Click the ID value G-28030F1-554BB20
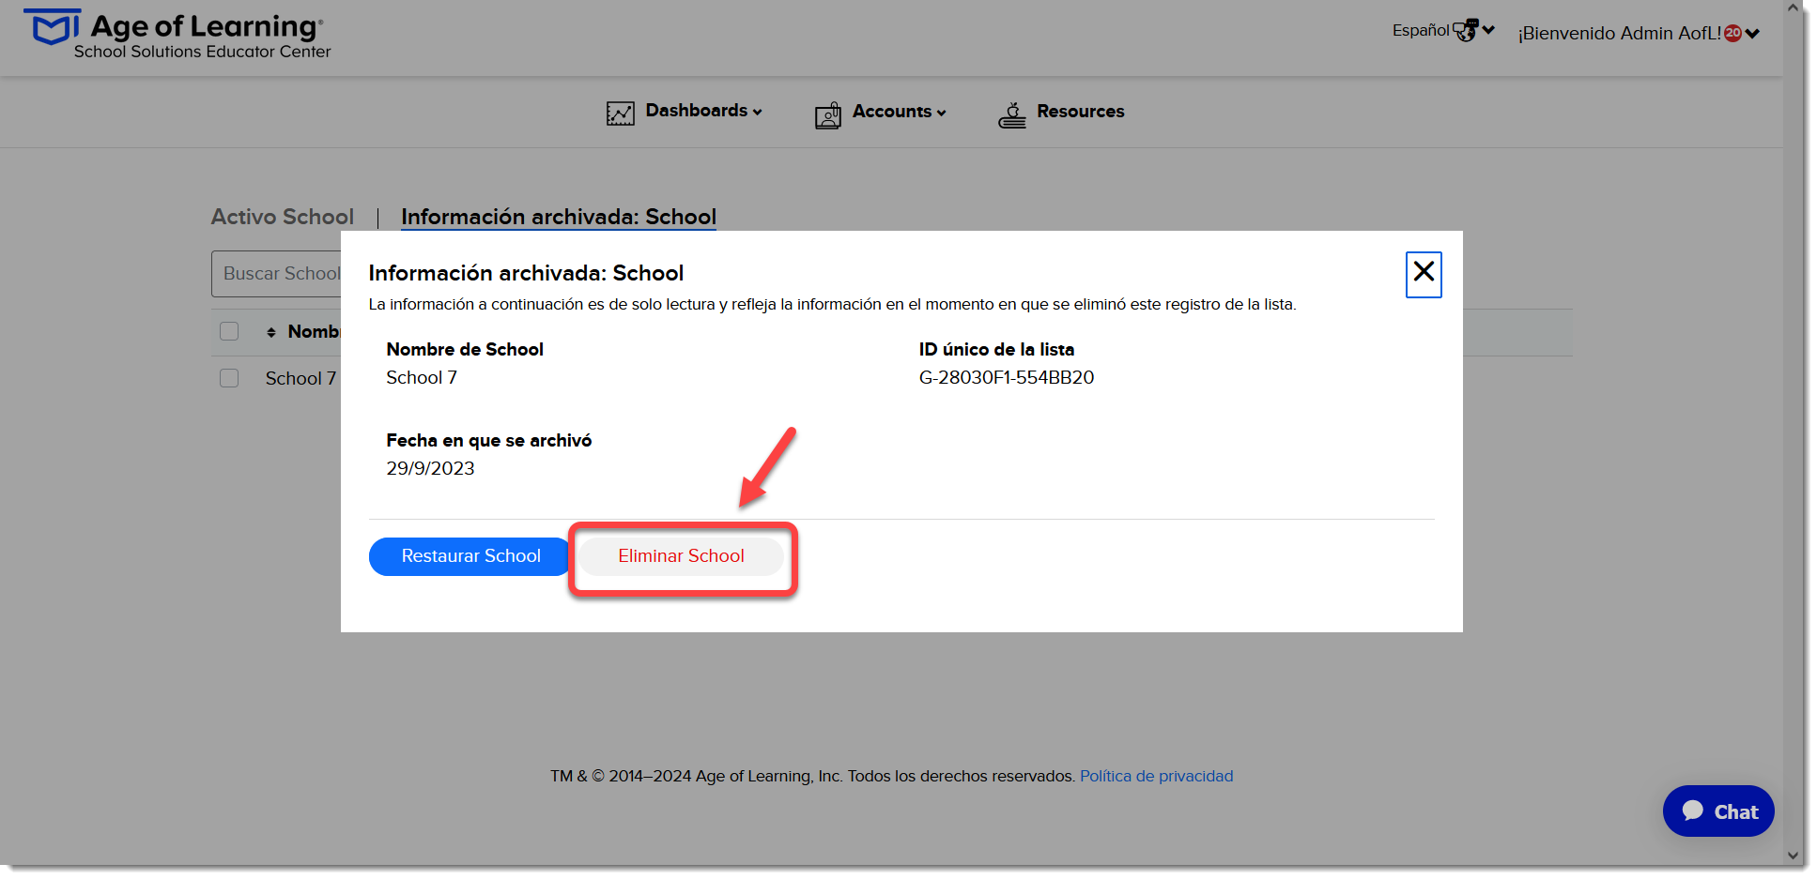The width and height of the screenshot is (1817, 879). (1006, 377)
